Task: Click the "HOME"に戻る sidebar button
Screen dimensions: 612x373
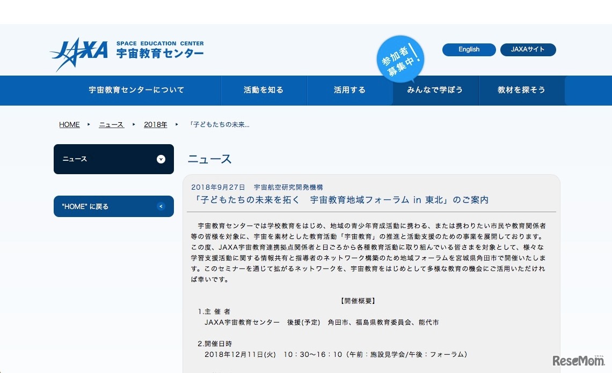Action: point(113,206)
